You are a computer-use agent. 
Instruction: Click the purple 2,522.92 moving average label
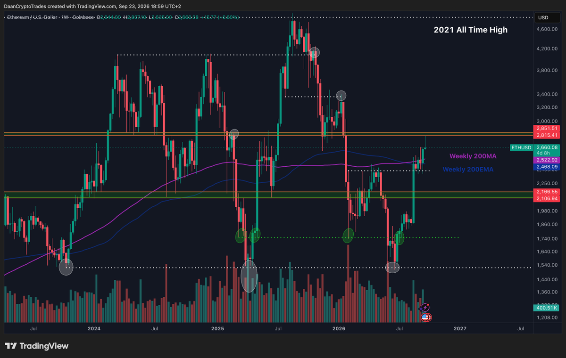[547, 160]
